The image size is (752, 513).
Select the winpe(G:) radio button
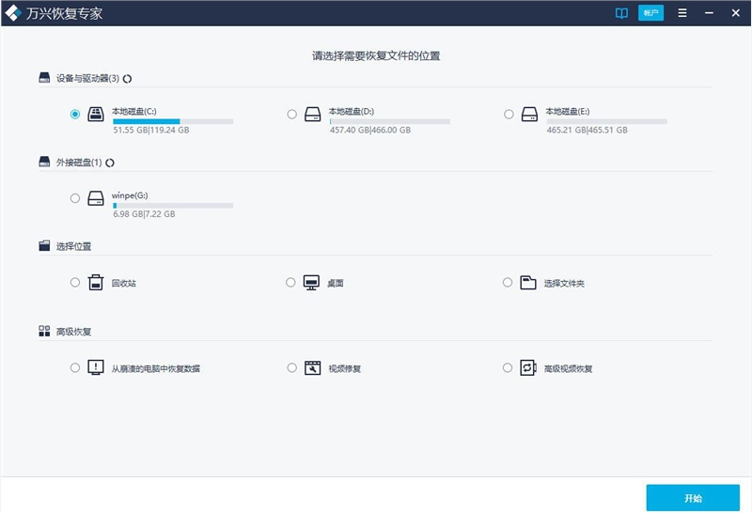pyautogui.click(x=75, y=198)
